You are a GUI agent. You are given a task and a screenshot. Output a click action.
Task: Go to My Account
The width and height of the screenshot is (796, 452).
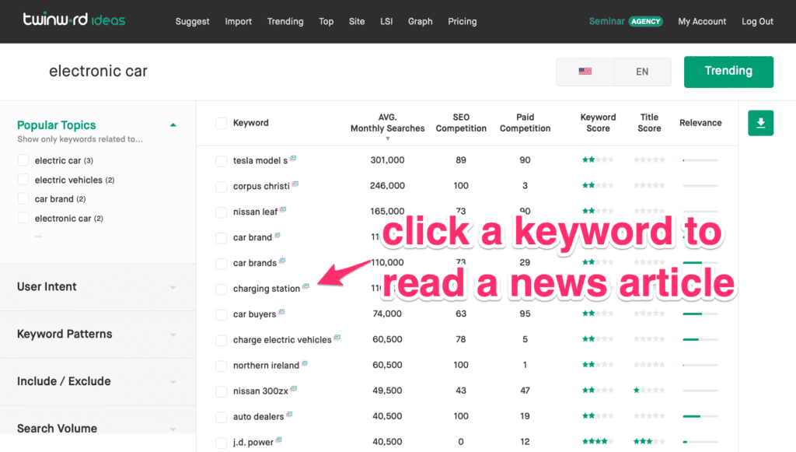pyautogui.click(x=702, y=21)
